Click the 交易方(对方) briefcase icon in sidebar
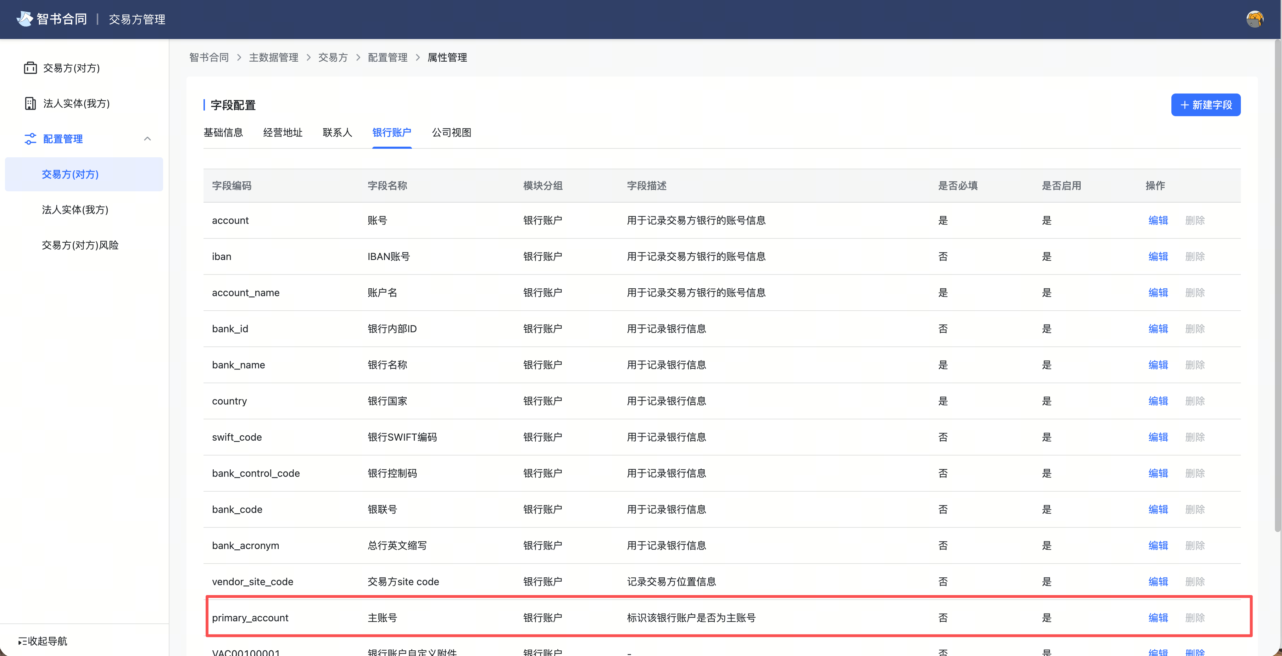Image resolution: width=1282 pixels, height=656 pixels. tap(30, 68)
